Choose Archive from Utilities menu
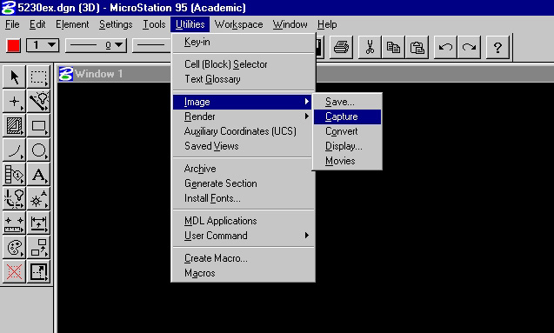554x333 pixels. point(243,169)
